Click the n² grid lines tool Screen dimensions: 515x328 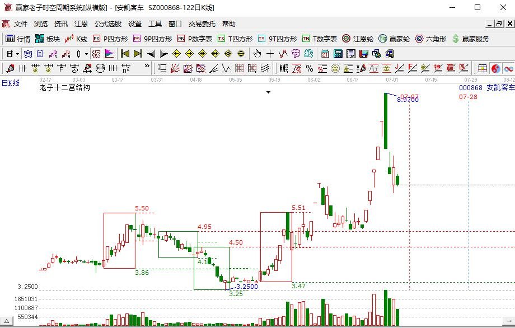tap(126, 68)
